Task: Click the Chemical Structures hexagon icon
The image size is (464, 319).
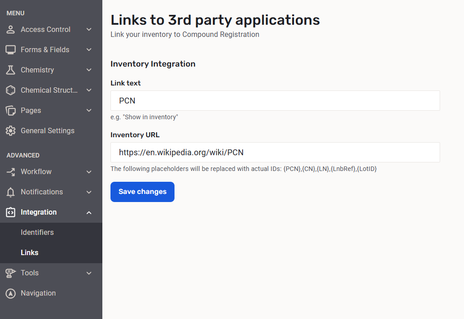Action: click(10, 90)
